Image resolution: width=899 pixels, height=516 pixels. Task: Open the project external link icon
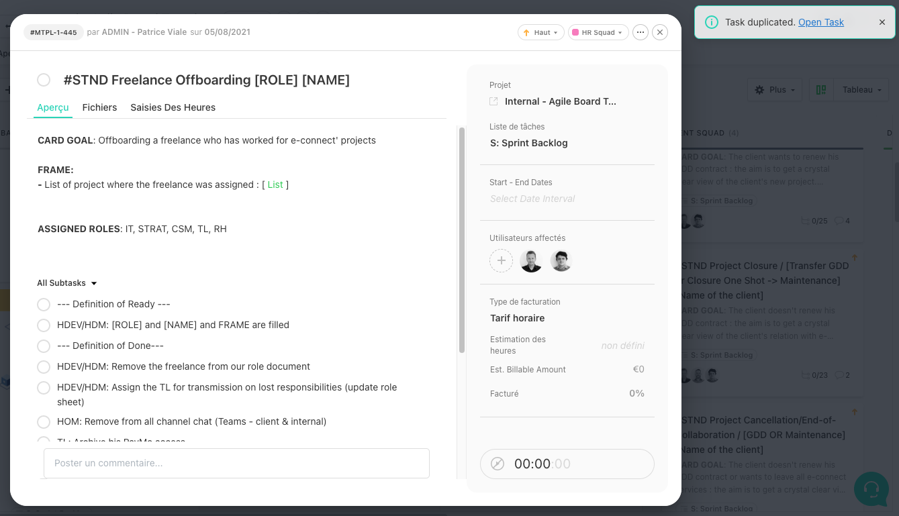tap(493, 101)
